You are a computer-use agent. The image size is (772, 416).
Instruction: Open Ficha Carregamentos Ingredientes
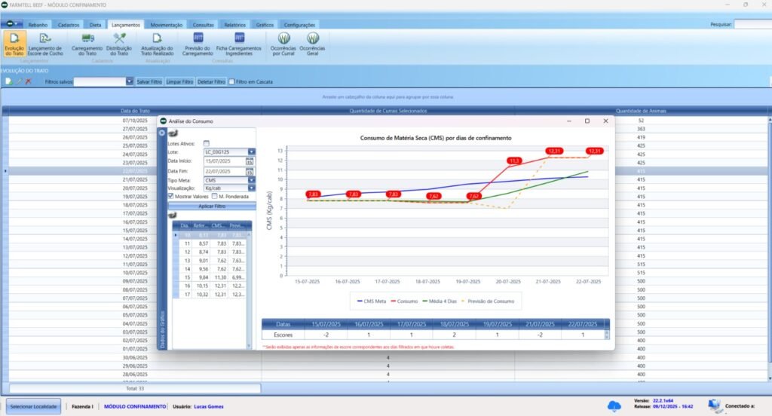coord(238,38)
